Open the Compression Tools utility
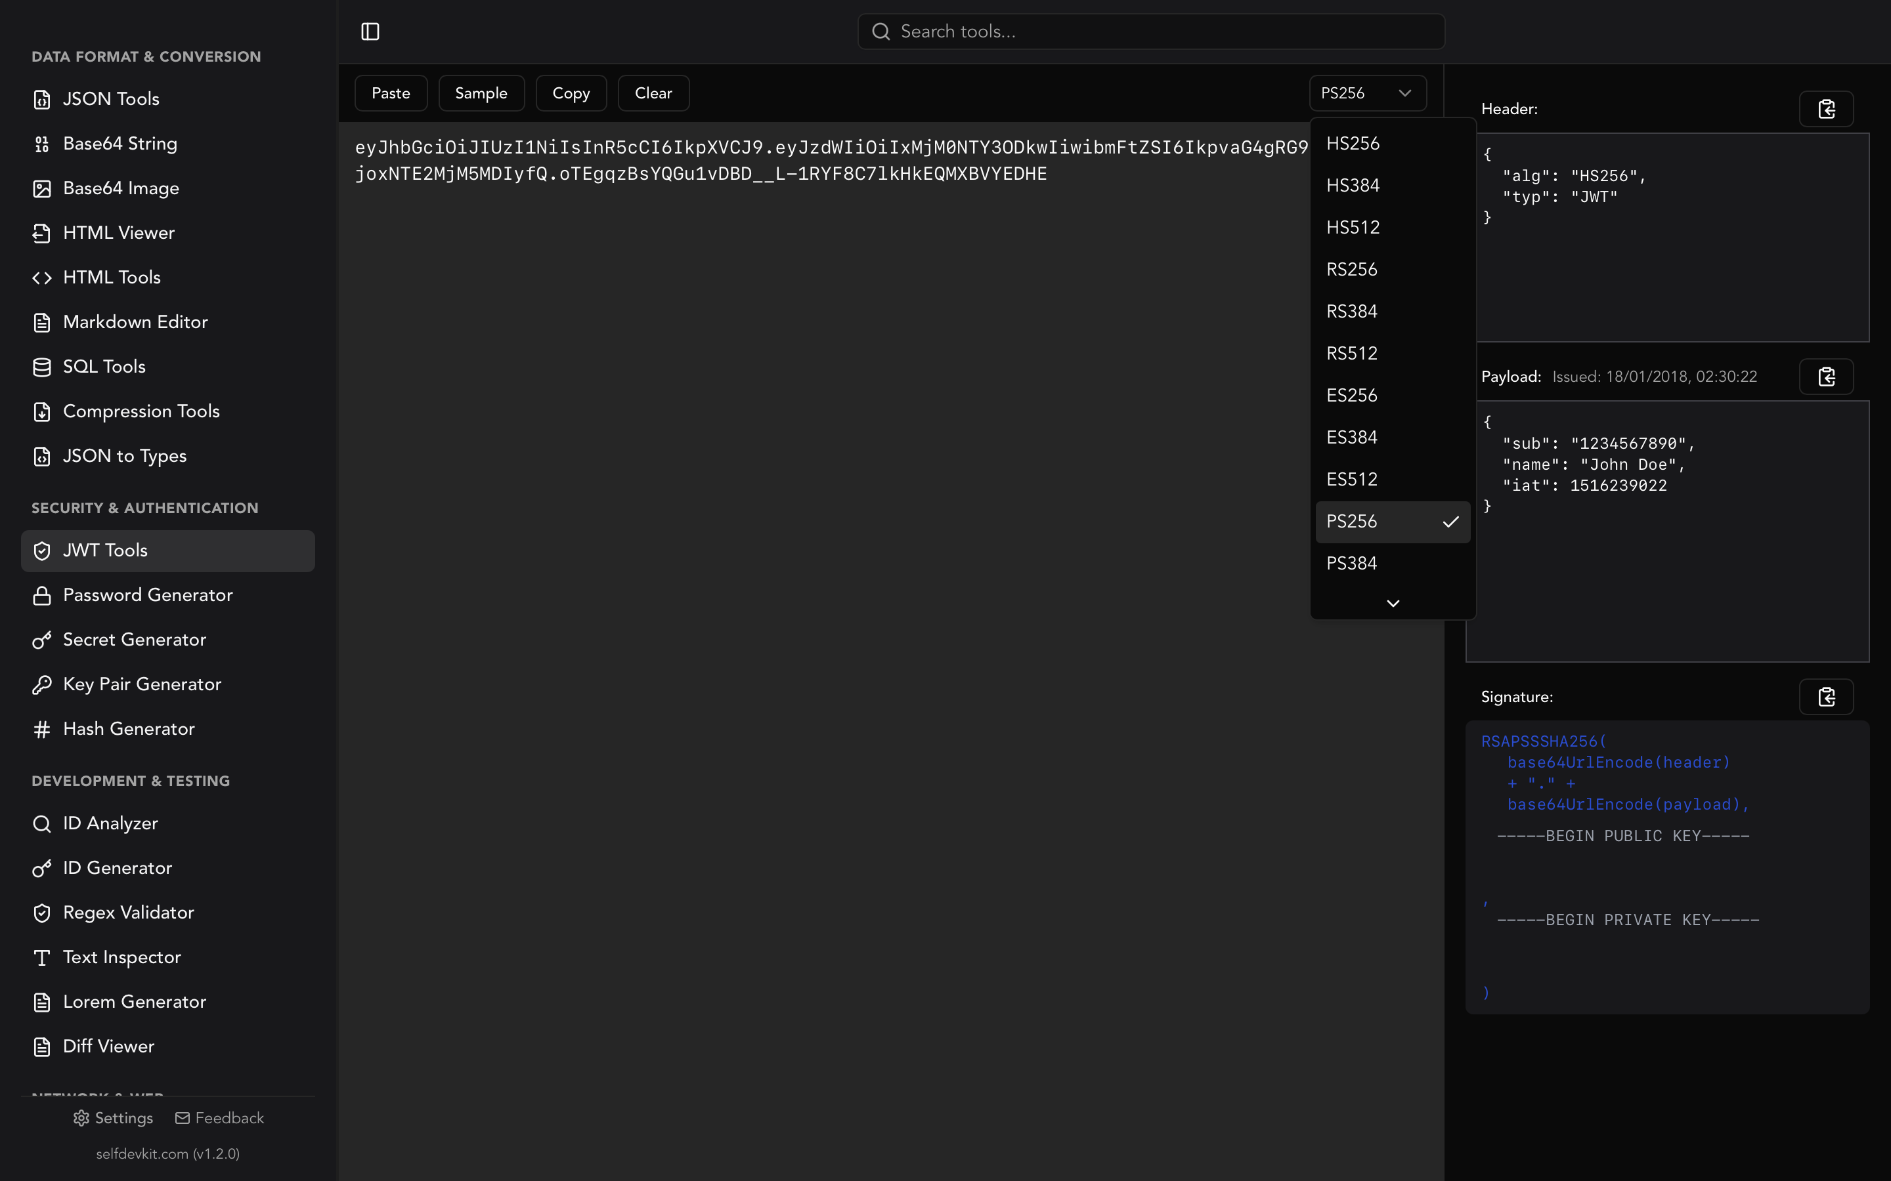Image resolution: width=1891 pixels, height=1181 pixels. pyautogui.click(x=141, y=411)
